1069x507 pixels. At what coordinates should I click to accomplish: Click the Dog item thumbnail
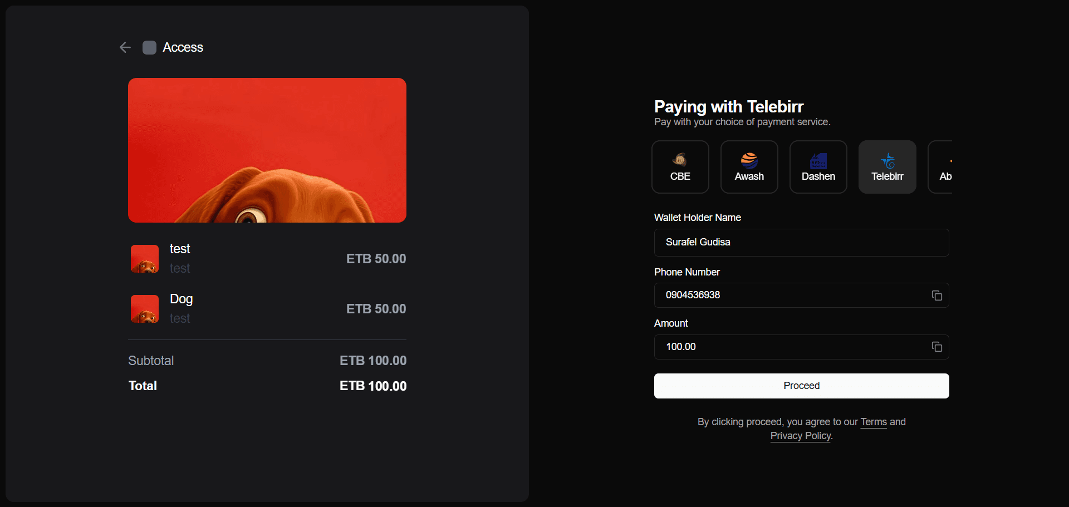144,308
